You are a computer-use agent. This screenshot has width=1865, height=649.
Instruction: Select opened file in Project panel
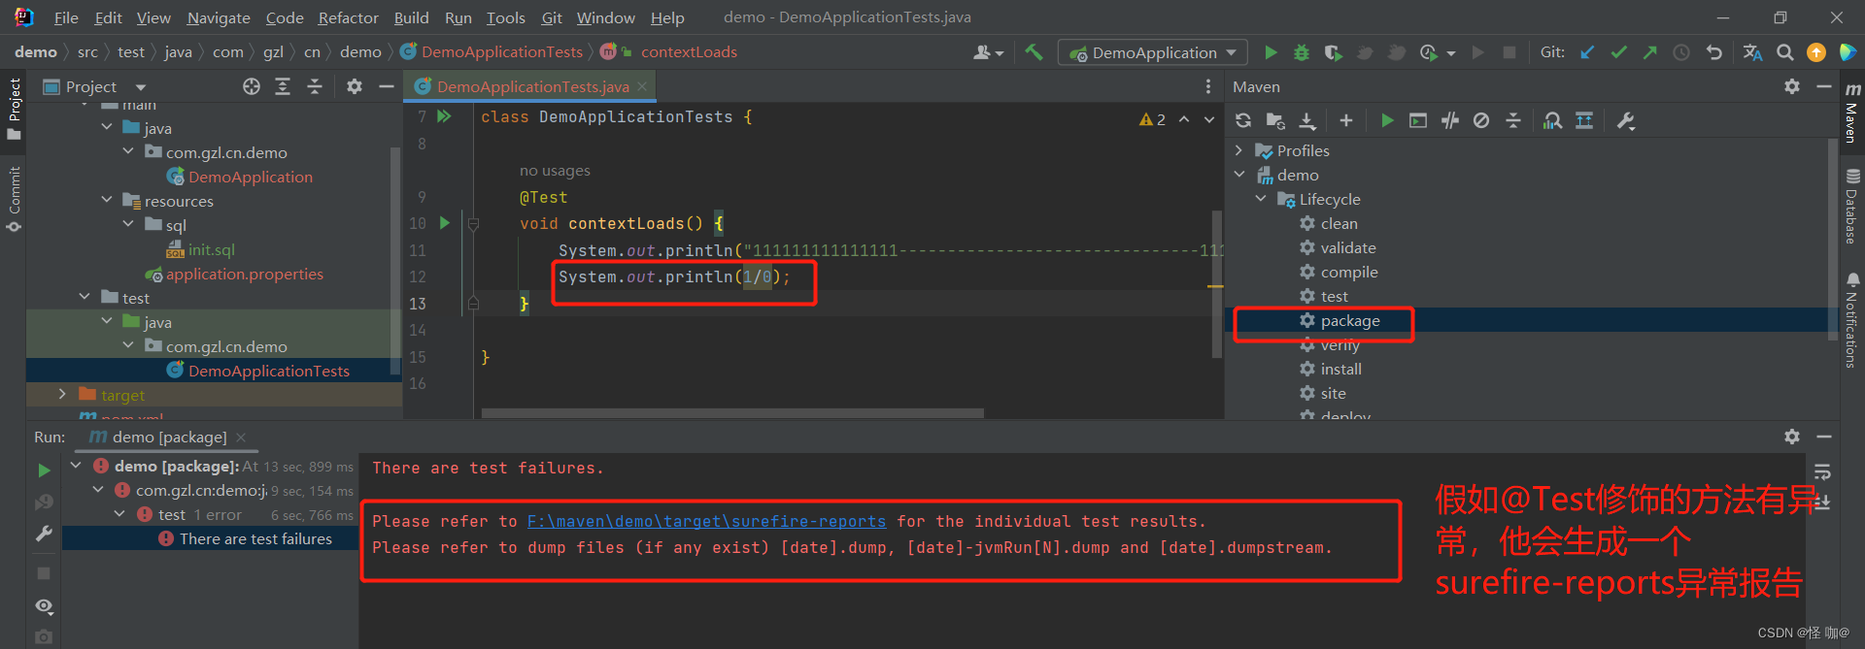pos(252,86)
